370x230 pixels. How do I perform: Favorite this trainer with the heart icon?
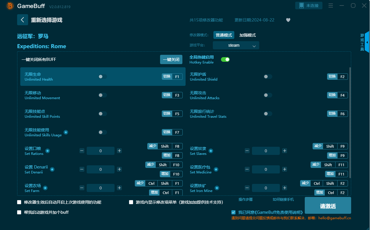(288, 20)
